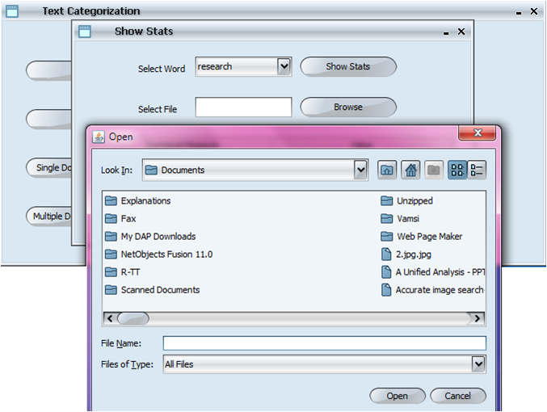Select the 2.jpg.jpg file icon
The width and height of the screenshot is (547, 412).
coord(386,254)
